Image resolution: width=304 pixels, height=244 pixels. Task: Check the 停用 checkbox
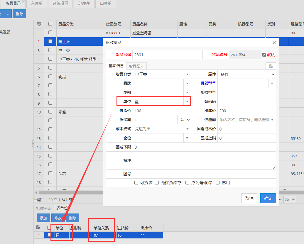click(x=217, y=183)
